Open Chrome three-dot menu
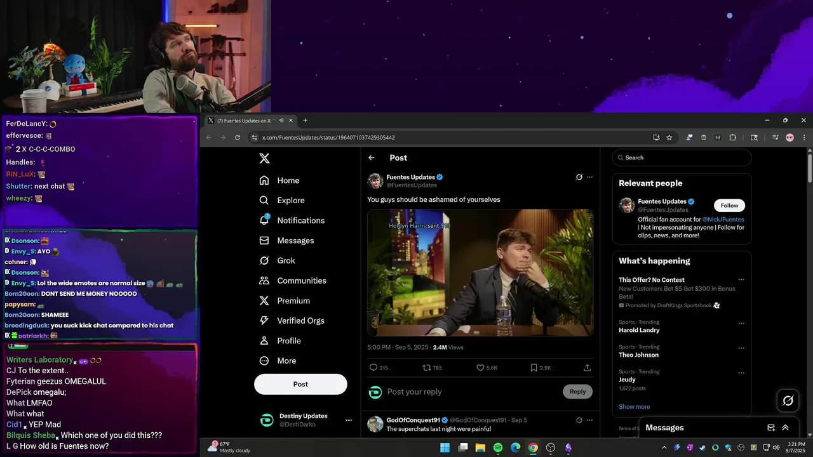Viewport: 813px width, 457px height. (x=804, y=138)
